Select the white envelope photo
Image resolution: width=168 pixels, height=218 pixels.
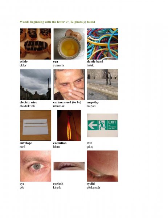(36, 125)
